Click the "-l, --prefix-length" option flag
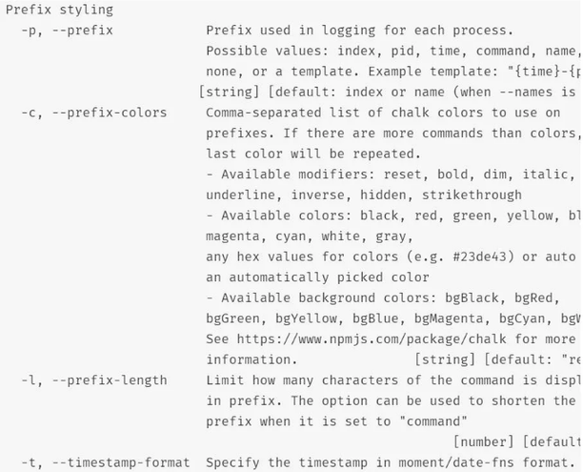This screenshot has width=583, height=472. (94, 380)
